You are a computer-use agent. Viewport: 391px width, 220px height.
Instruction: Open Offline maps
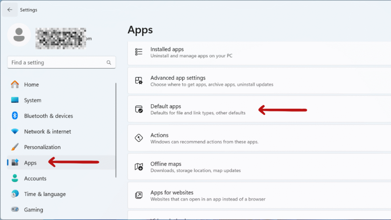click(x=259, y=167)
